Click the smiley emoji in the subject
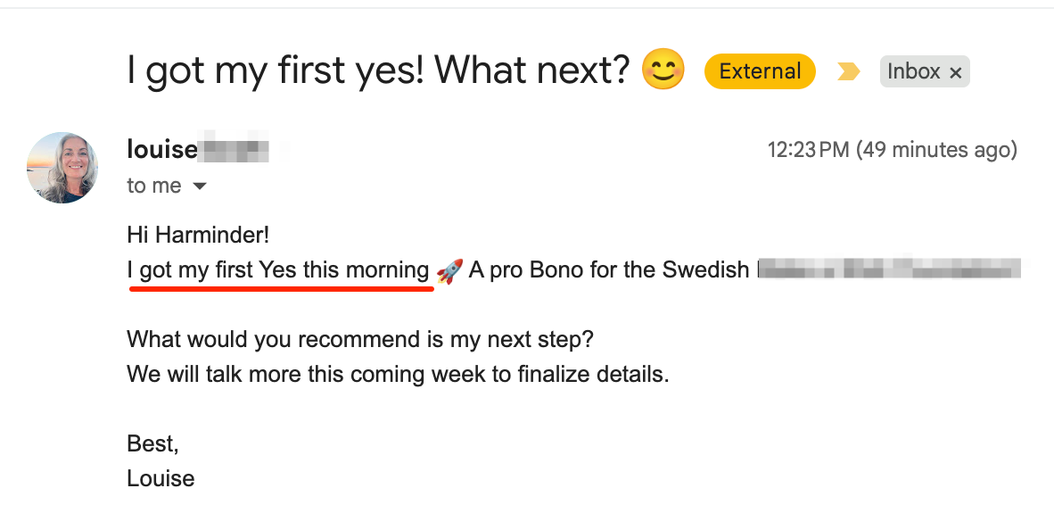Image resolution: width=1054 pixels, height=505 pixels. (x=663, y=70)
